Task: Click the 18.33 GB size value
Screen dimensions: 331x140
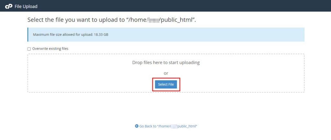Action: pyautogui.click(x=101, y=34)
